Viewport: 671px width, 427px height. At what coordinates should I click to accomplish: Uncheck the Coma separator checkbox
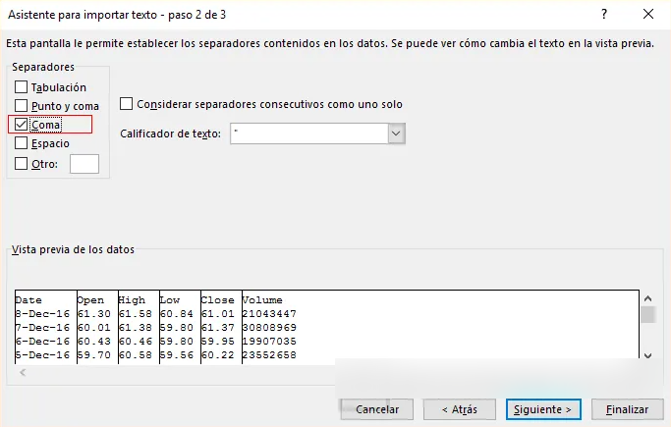coord(22,125)
